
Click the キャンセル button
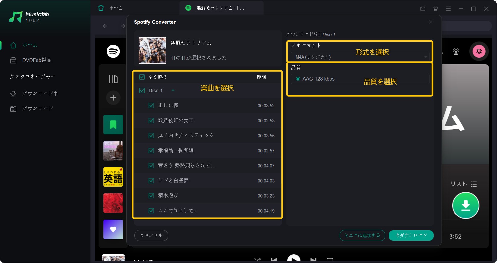tap(151, 235)
